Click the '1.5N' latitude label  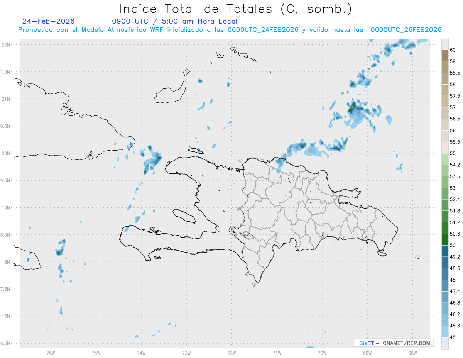point(5,72)
